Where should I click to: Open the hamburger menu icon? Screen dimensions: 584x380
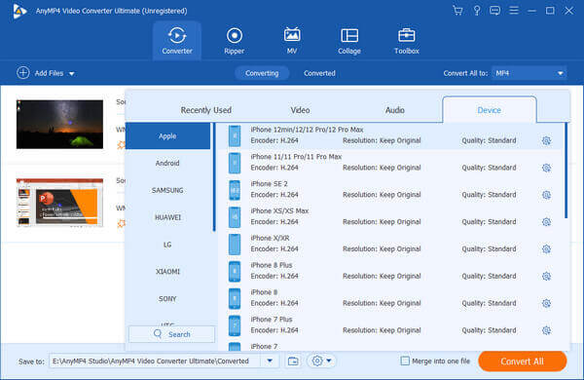(x=514, y=11)
